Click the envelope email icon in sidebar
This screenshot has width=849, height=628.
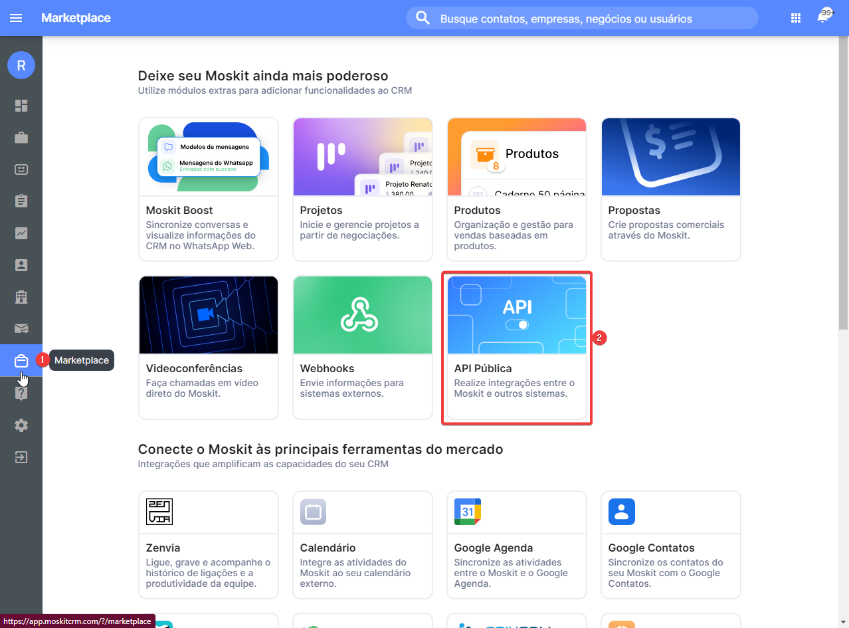coord(21,328)
